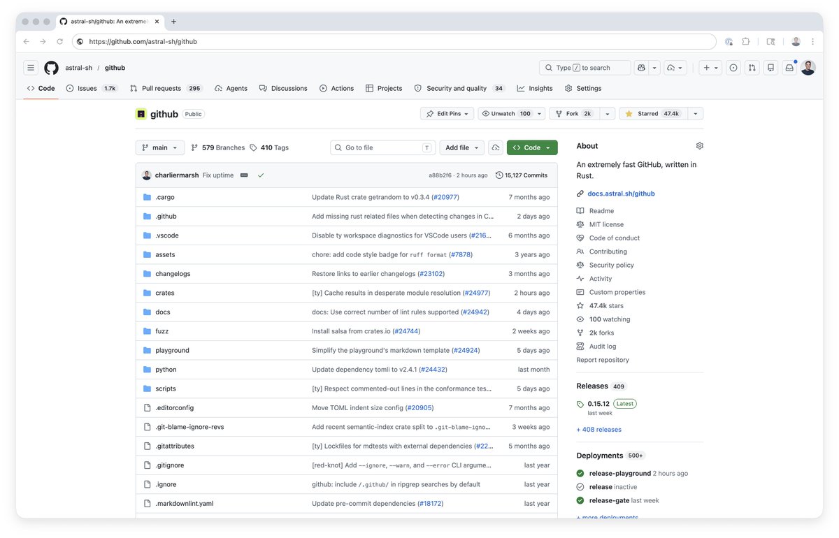
Task: Open the user avatar menu
Action: (808, 68)
